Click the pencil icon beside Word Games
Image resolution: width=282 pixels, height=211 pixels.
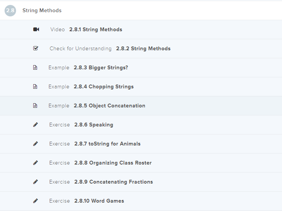36,201
